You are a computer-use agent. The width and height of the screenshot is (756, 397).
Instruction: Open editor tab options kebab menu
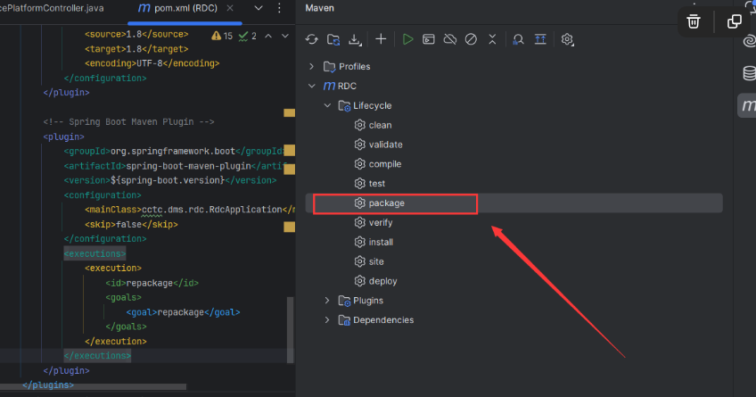click(x=279, y=8)
